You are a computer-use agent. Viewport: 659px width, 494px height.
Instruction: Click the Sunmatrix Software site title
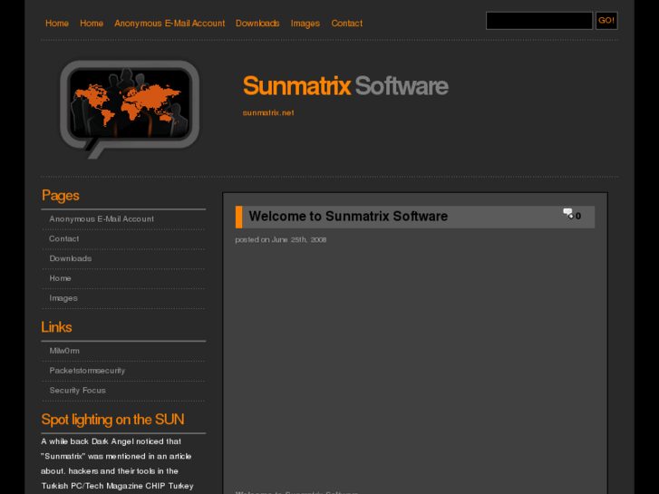(x=345, y=86)
